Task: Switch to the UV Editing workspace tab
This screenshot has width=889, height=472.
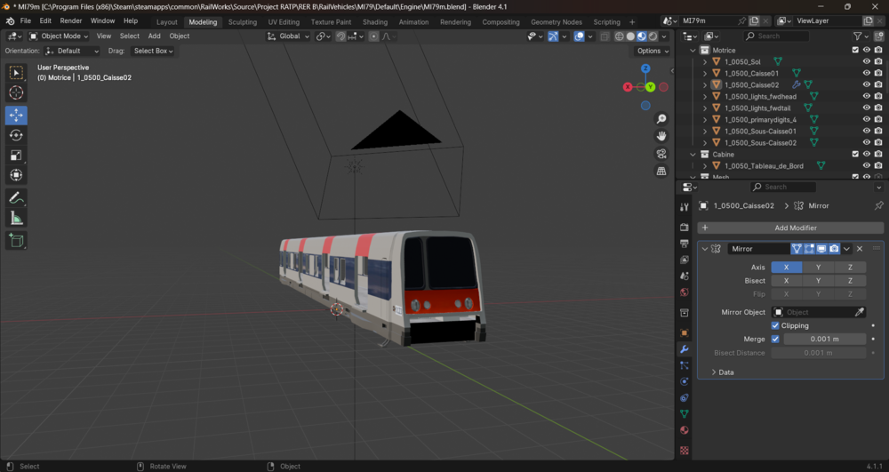Action: click(284, 22)
